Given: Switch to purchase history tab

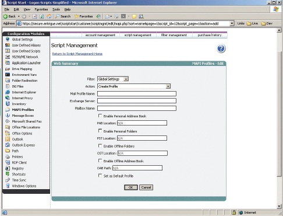Looking at the screenshot, I should pyautogui.click(x=210, y=35).
